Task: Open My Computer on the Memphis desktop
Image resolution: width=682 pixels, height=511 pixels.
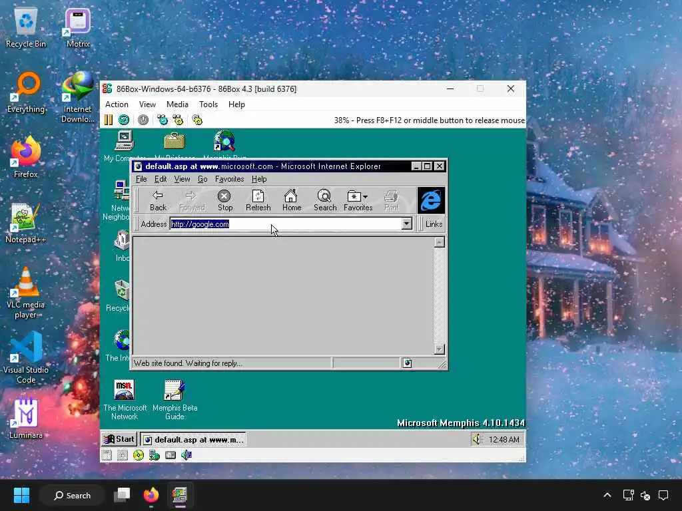Action: [x=125, y=146]
